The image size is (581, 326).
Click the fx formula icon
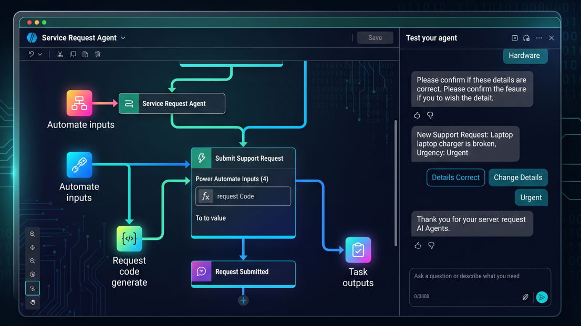(205, 196)
